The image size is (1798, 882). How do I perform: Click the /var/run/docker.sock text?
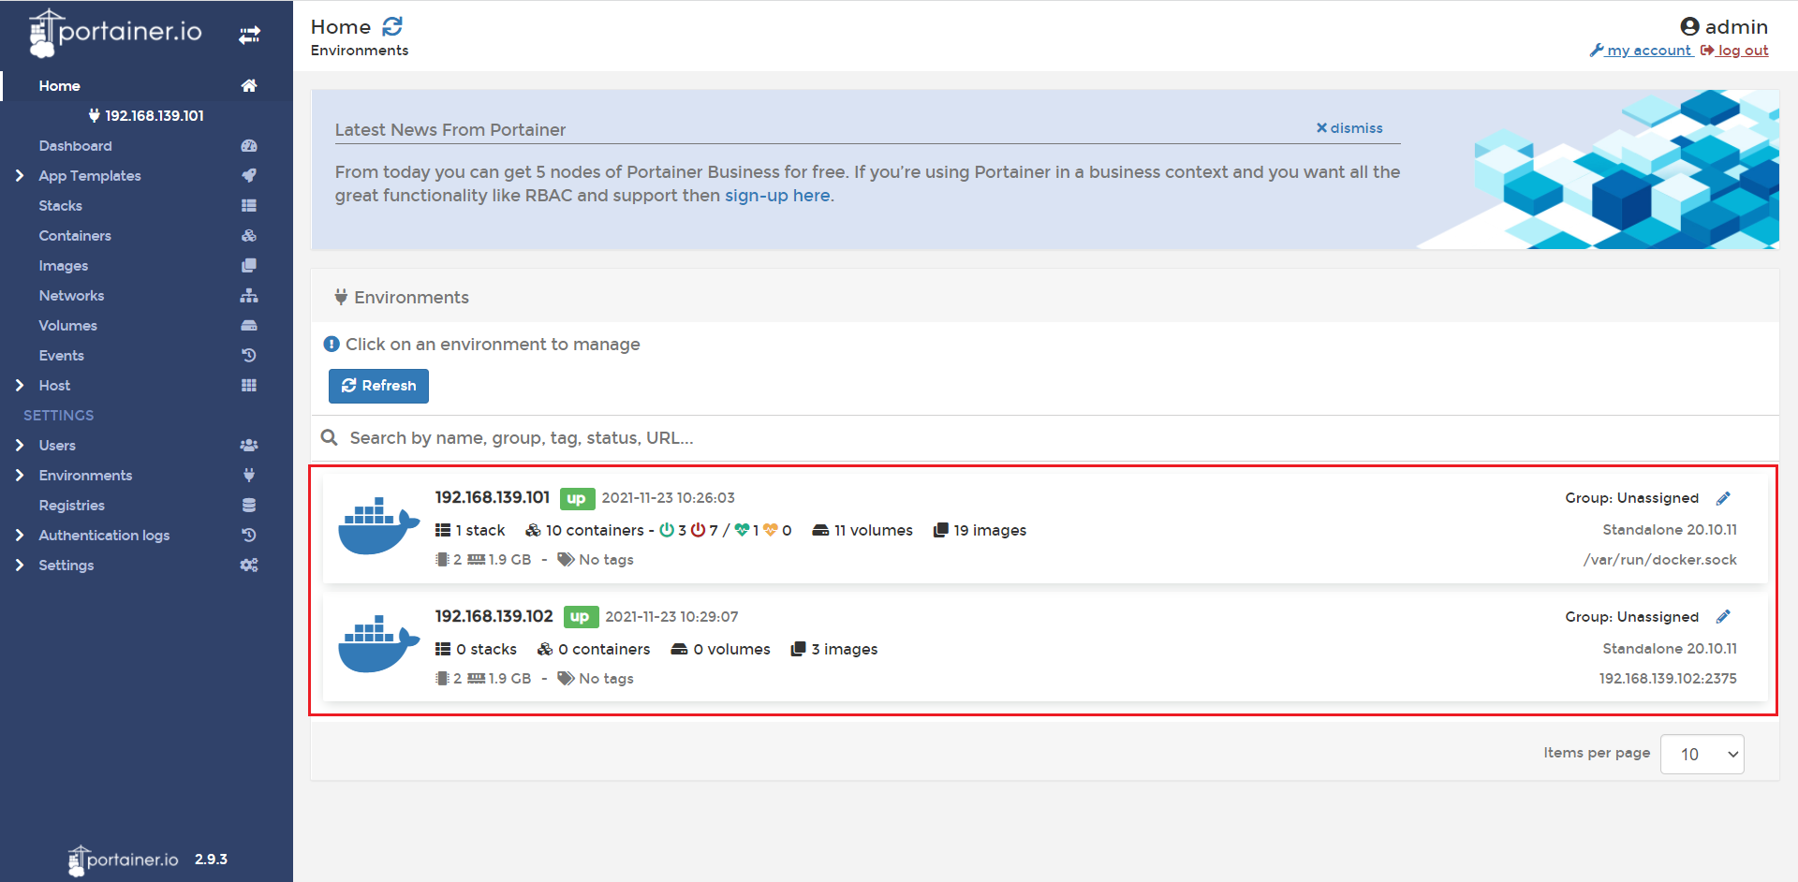(x=1660, y=560)
